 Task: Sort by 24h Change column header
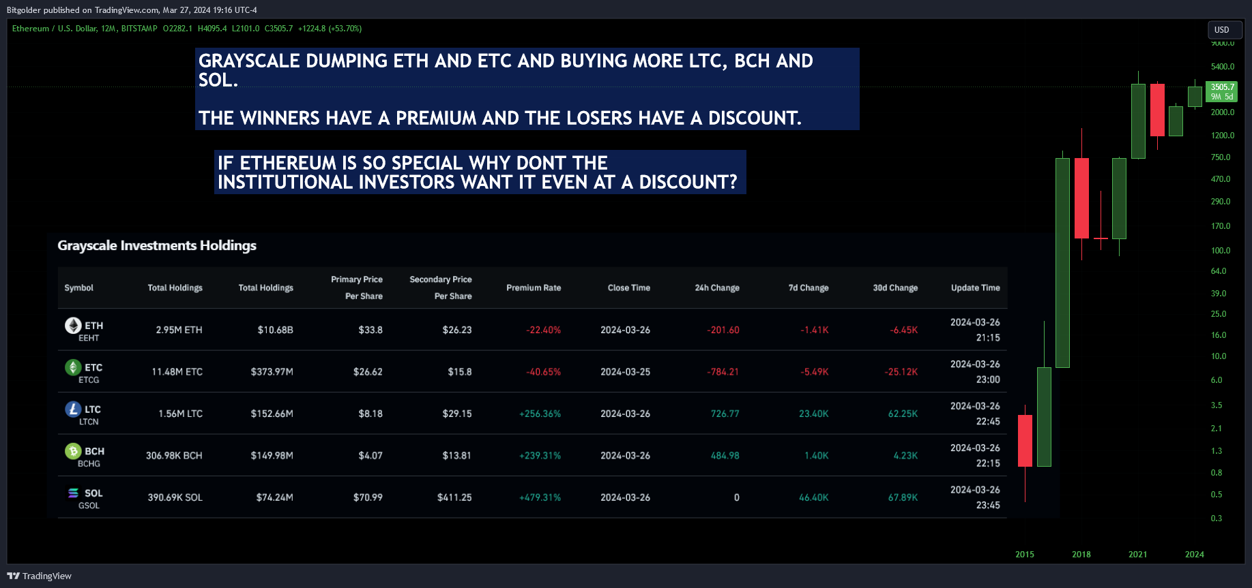click(717, 288)
